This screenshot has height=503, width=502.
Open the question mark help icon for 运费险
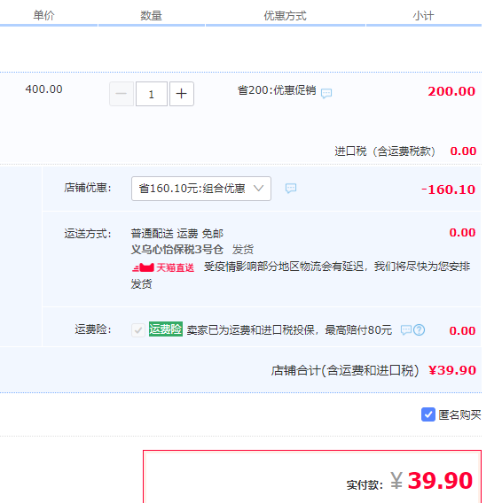[420, 329]
